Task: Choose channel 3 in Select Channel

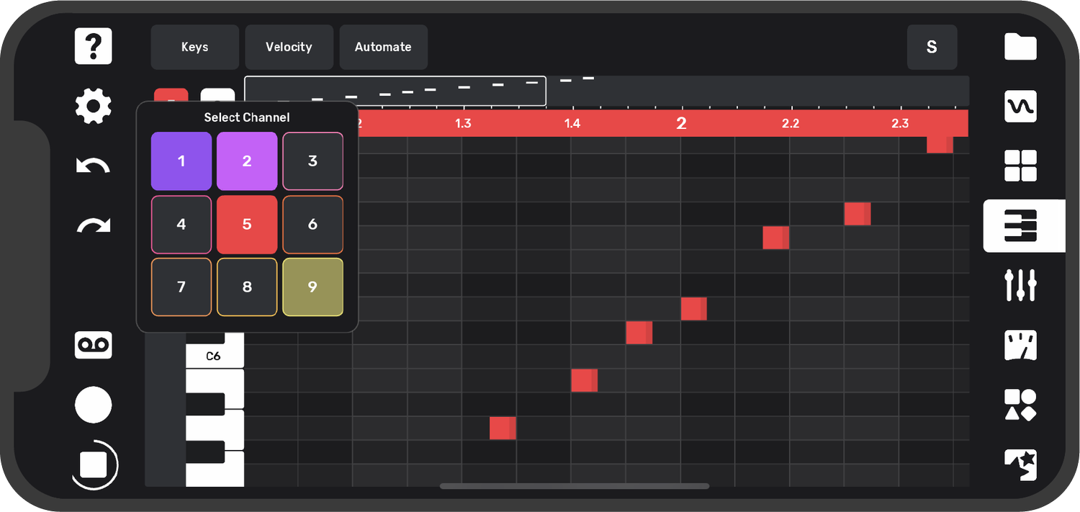Action: tap(312, 161)
